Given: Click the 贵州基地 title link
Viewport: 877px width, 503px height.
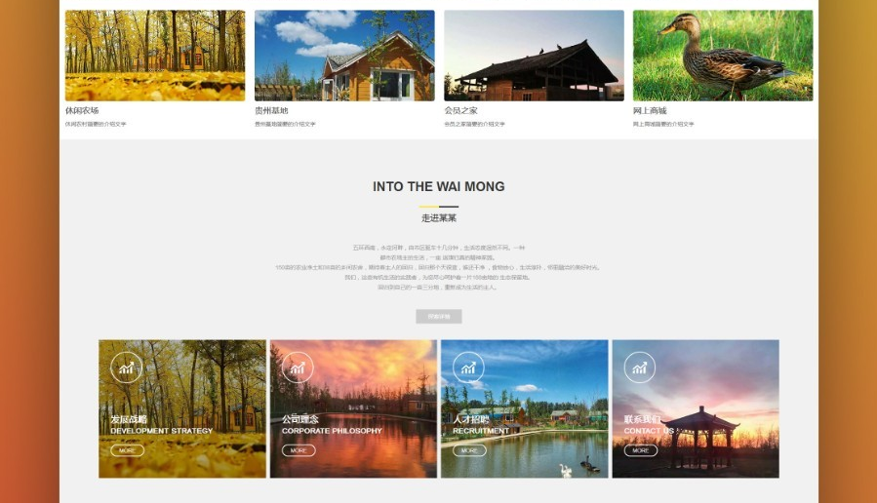Looking at the screenshot, I should [x=271, y=111].
